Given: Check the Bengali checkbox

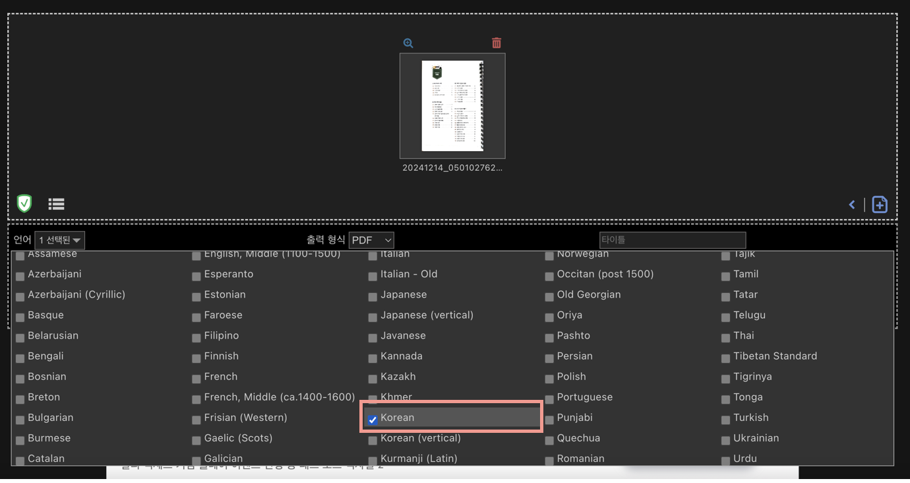Looking at the screenshot, I should 20,358.
